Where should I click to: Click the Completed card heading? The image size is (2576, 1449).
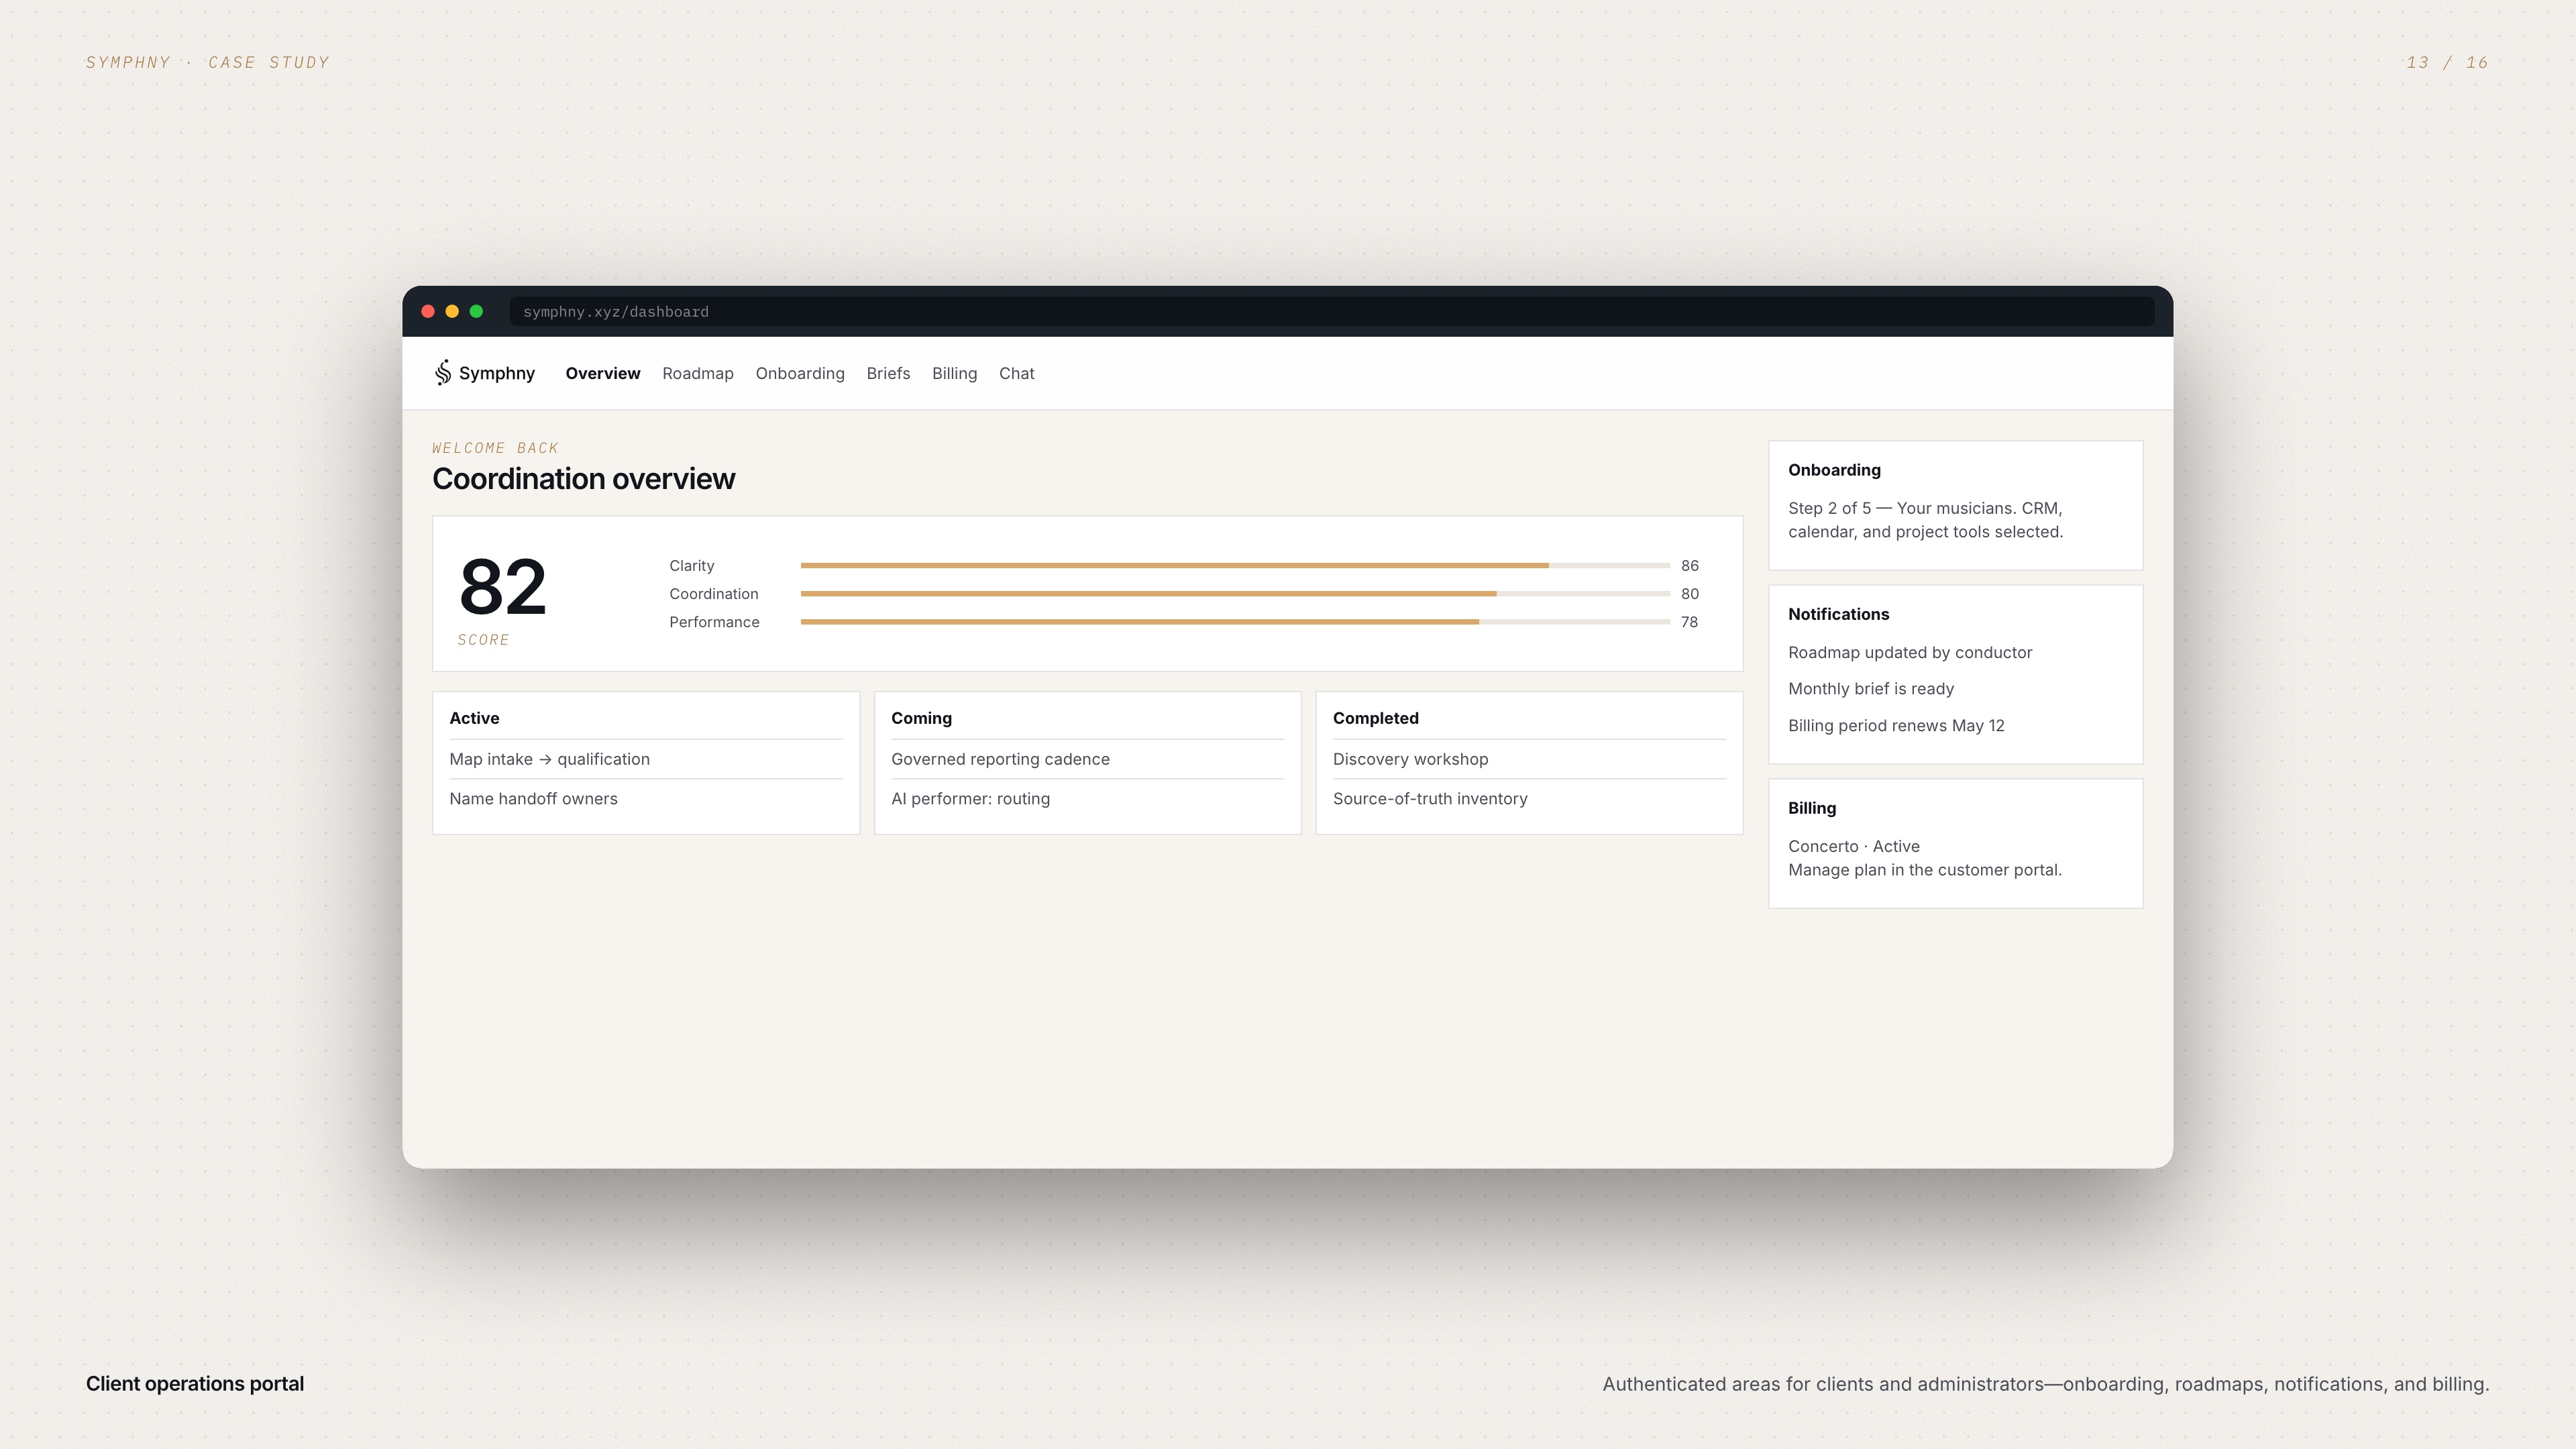1376,718
